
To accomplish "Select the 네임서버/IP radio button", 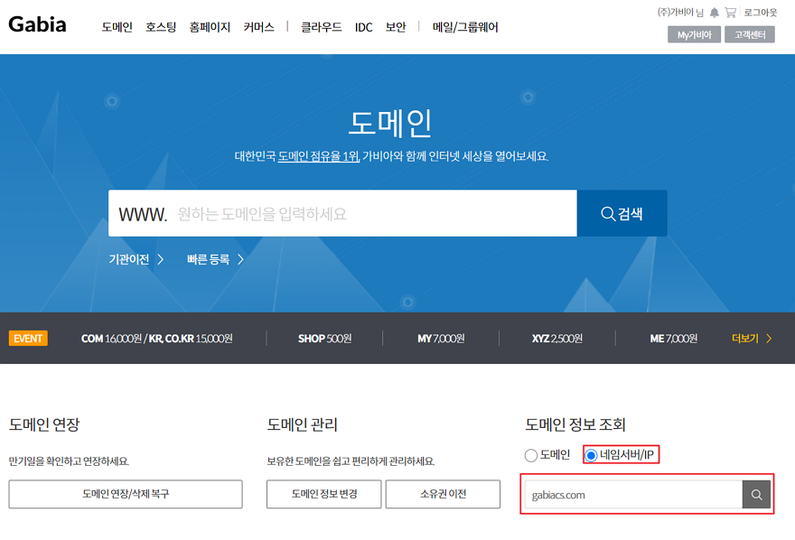I will (x=591, y=455).
